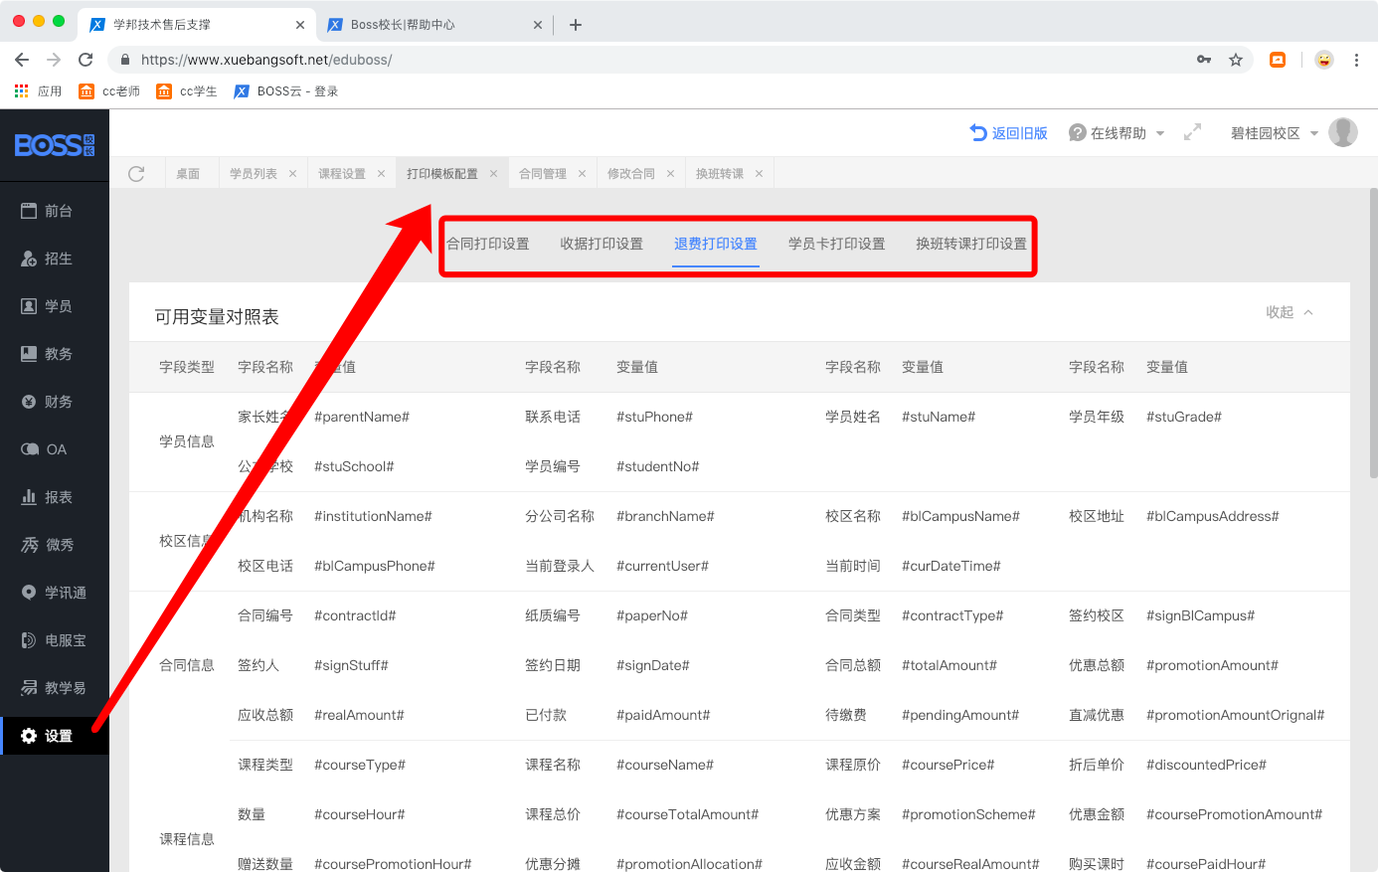This screenshot has height=872, width=1378.
Task: Collapse the variable table with 收起
Action: coord(1289,312)
